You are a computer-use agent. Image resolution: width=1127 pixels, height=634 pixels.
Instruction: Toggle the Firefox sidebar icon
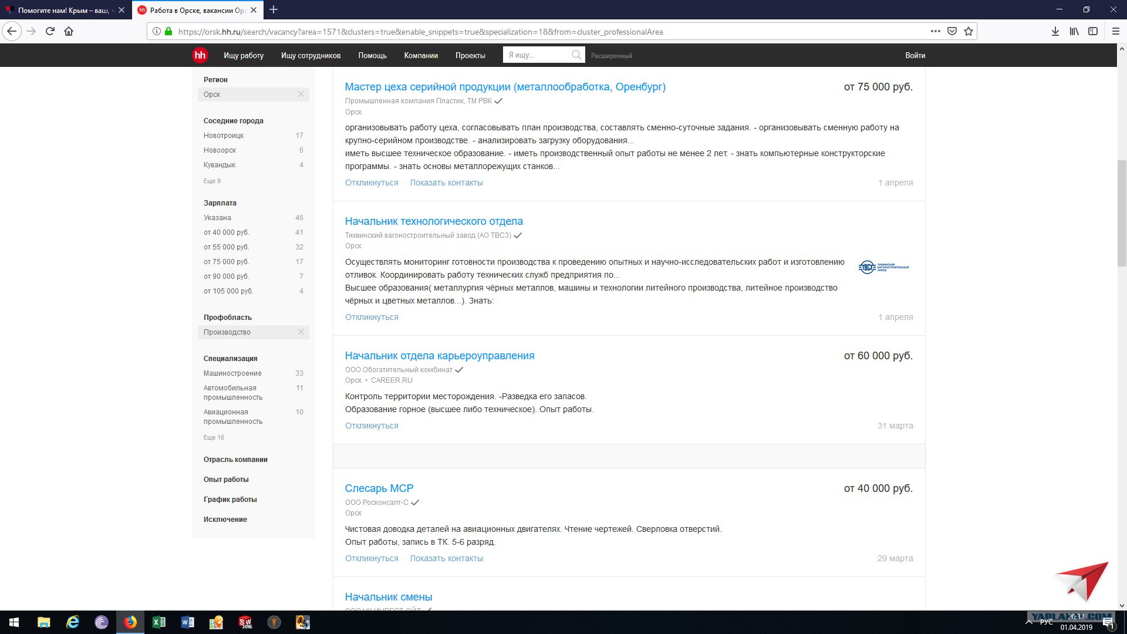tap(1093, 31)
